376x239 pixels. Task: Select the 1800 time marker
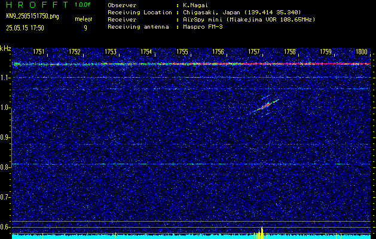(362, 51)
